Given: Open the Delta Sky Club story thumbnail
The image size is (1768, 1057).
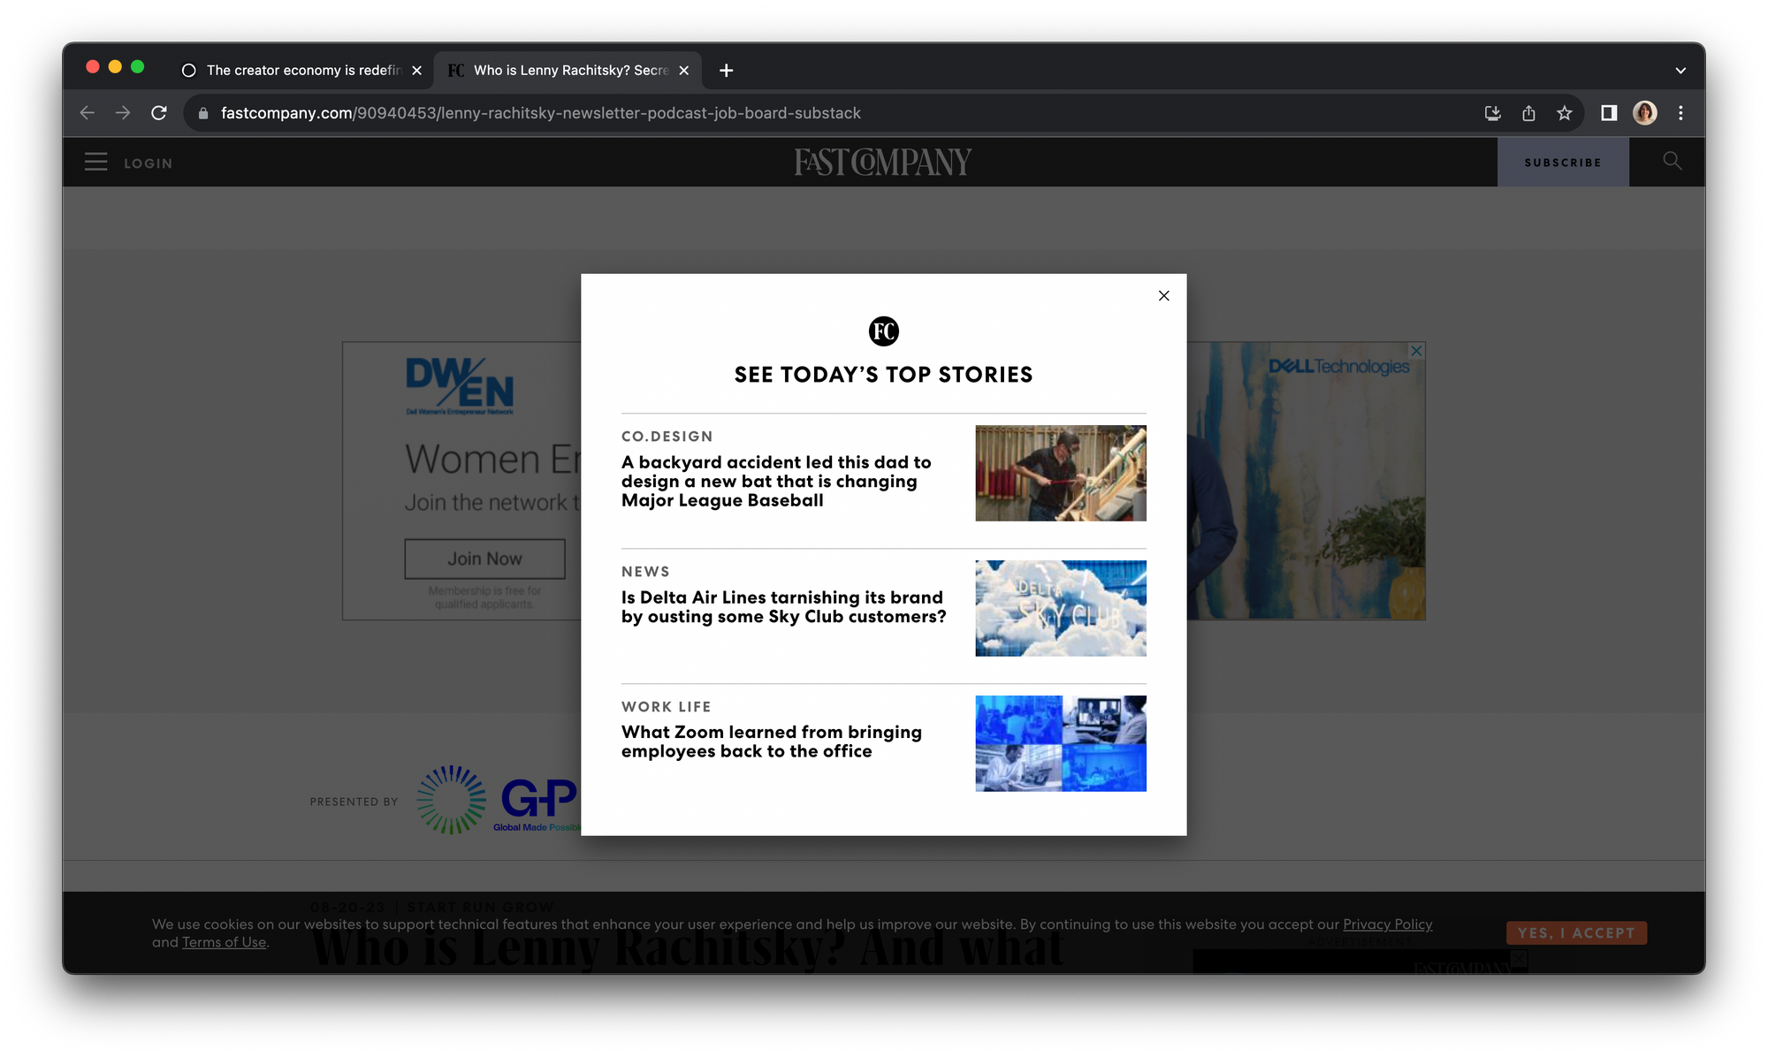Looking at the screenshot, I should click(1060, 608).
